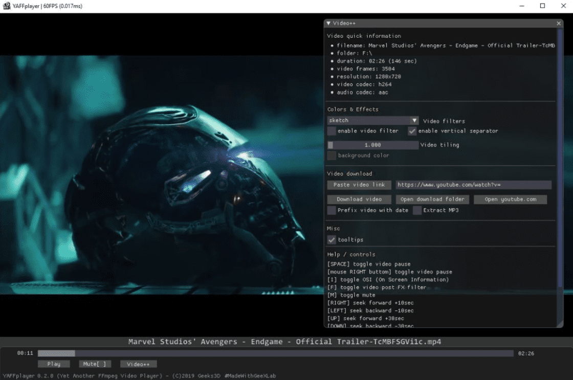This screenshot has height=380, width=573.
Task: Open download folder button
Action: click(x=432, y=199)
